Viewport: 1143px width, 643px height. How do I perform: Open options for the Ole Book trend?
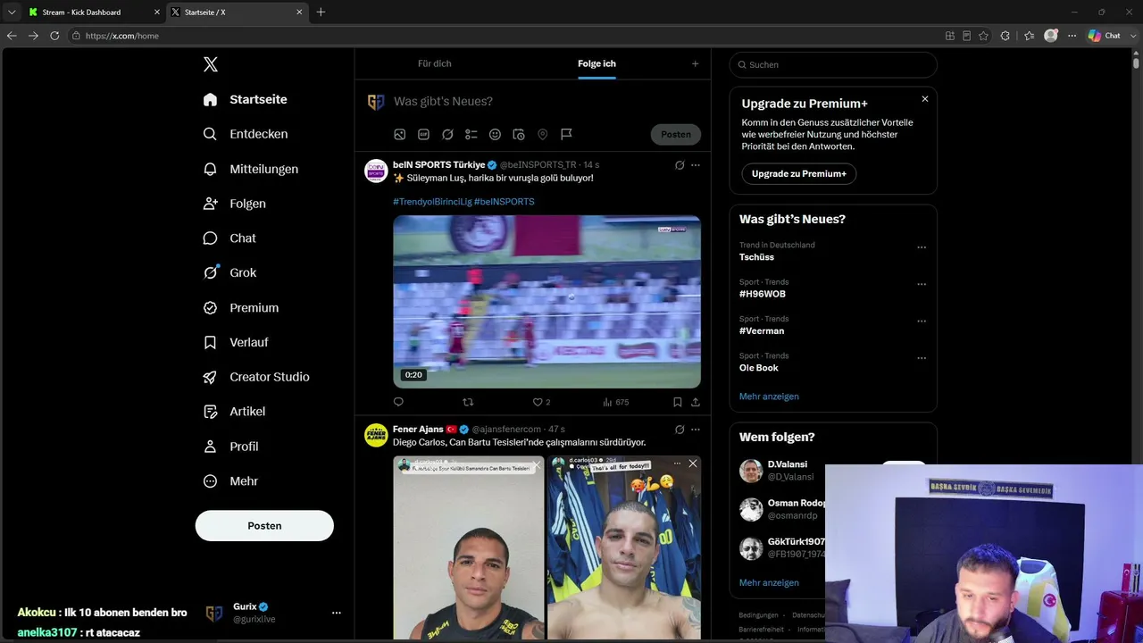pyautogui.click(x=922, y=358)
